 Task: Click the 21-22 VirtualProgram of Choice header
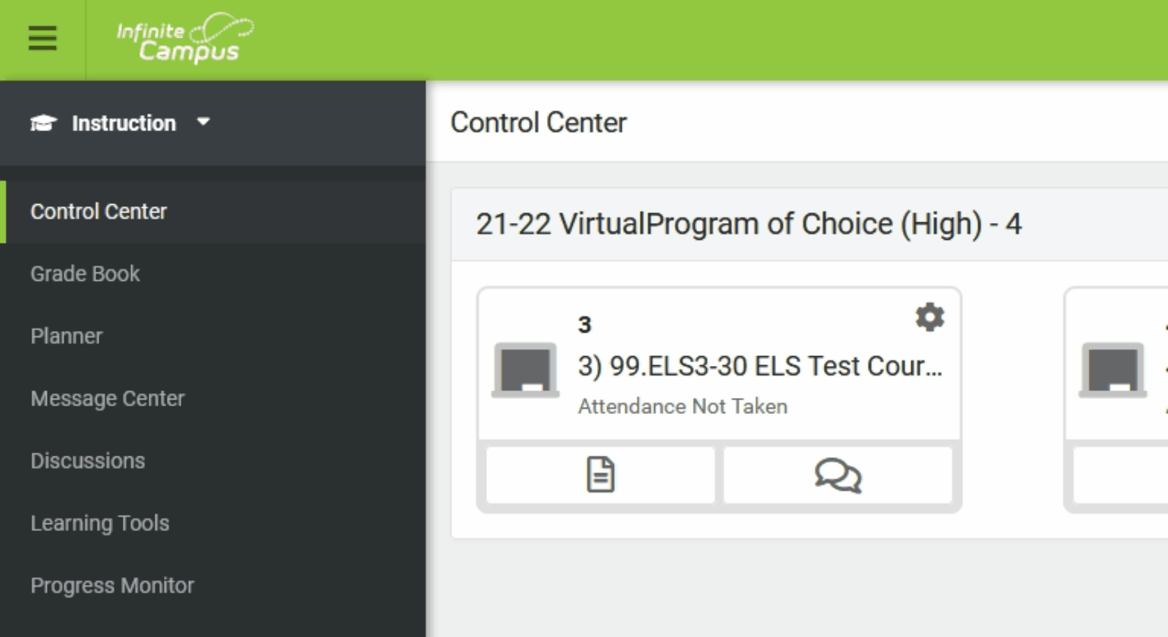[749, 224]
